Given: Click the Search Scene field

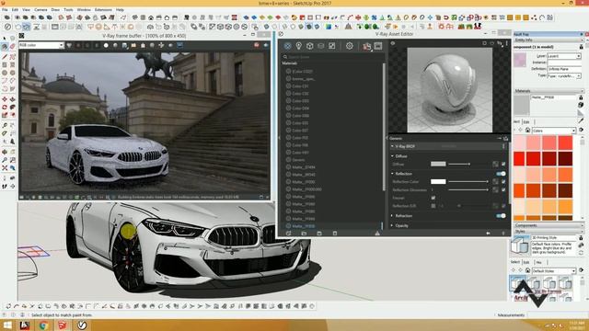Looking at the screenshot, I should click(x=332, y=57).
